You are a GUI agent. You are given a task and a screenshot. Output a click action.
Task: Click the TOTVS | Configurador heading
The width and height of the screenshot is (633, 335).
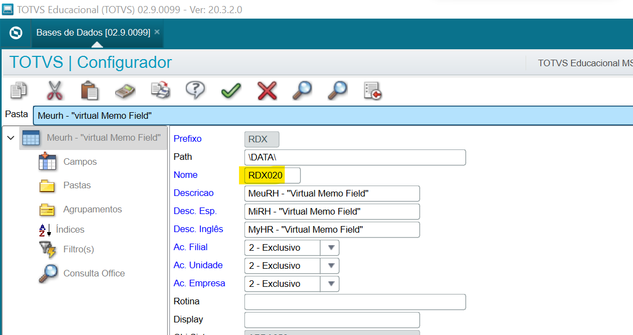(x=90, y=62)
